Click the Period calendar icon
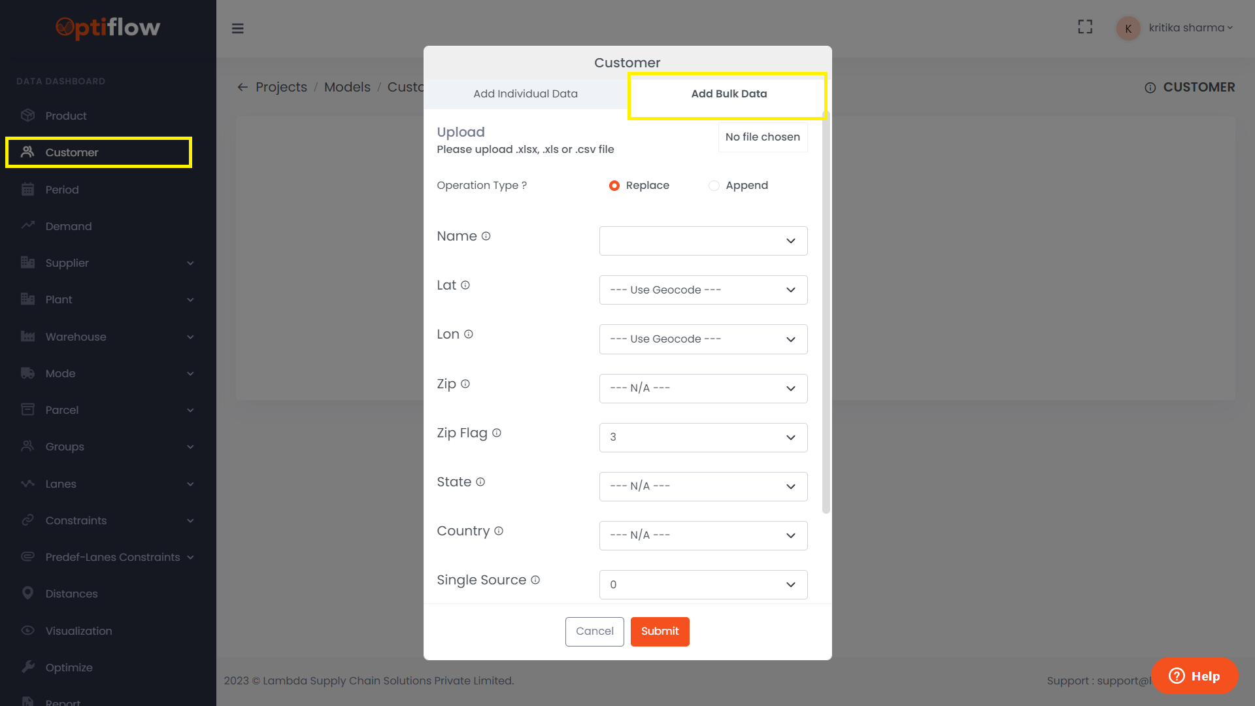The height and width of the screenshot is (706, 1255). [28, 189]
